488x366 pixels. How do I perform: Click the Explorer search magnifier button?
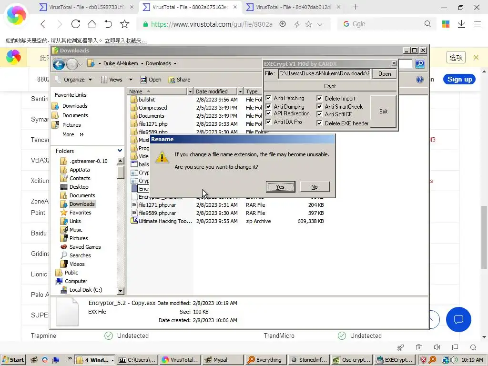(420, 64)
